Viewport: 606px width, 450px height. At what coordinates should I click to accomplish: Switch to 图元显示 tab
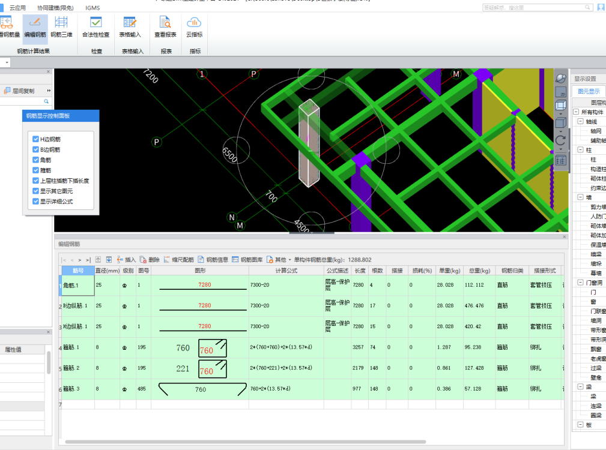[x=589, y=91]
